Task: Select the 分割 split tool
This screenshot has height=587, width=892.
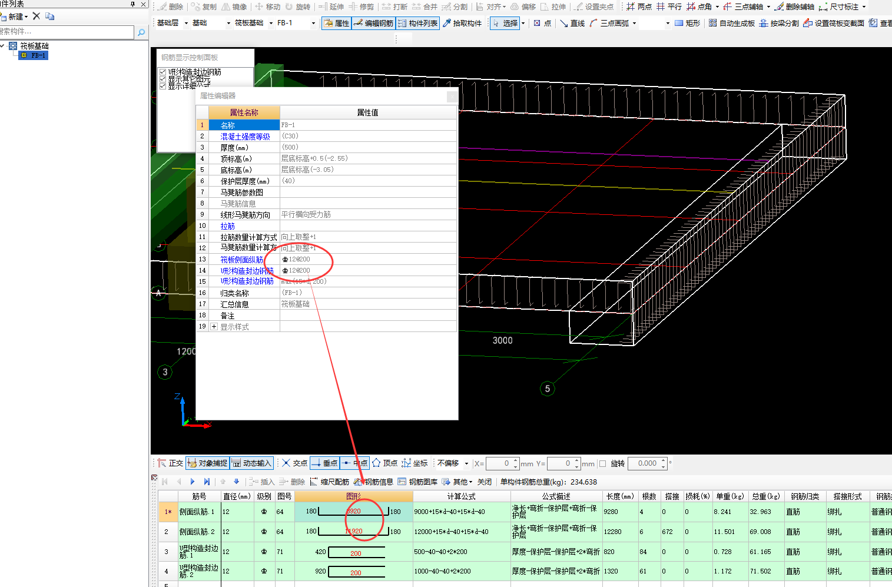Action: tap(455, 6)
